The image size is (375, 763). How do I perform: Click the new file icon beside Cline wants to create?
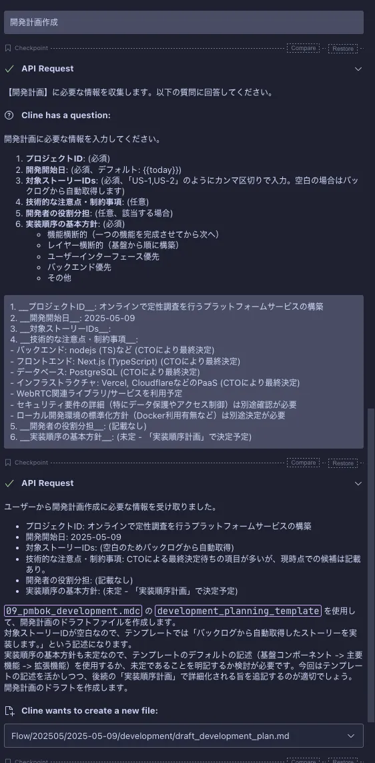coord(9,711)
